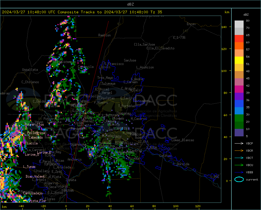Click the orange VBCR arrow legend icon
Image resolution: width=261 pixels, height=210 pixels.
pyautogui.click(x=239, y=151)
